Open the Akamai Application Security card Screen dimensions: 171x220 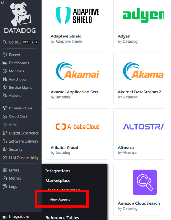pos(77,78)
